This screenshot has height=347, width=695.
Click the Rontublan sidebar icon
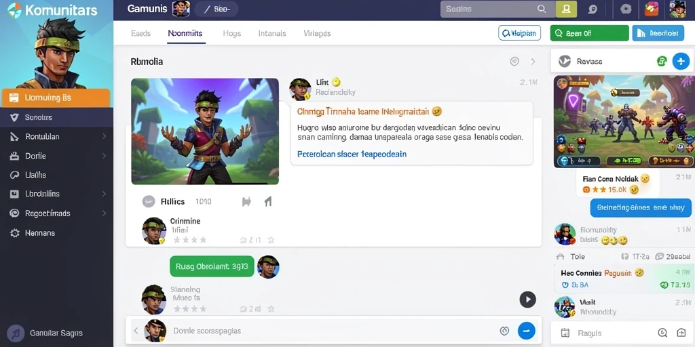(x=14, y=137)
